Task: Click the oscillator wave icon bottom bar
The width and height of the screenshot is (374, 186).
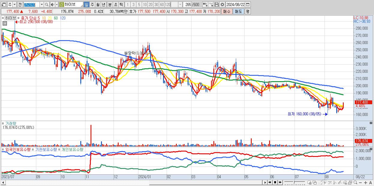Action: pos(335,183)
